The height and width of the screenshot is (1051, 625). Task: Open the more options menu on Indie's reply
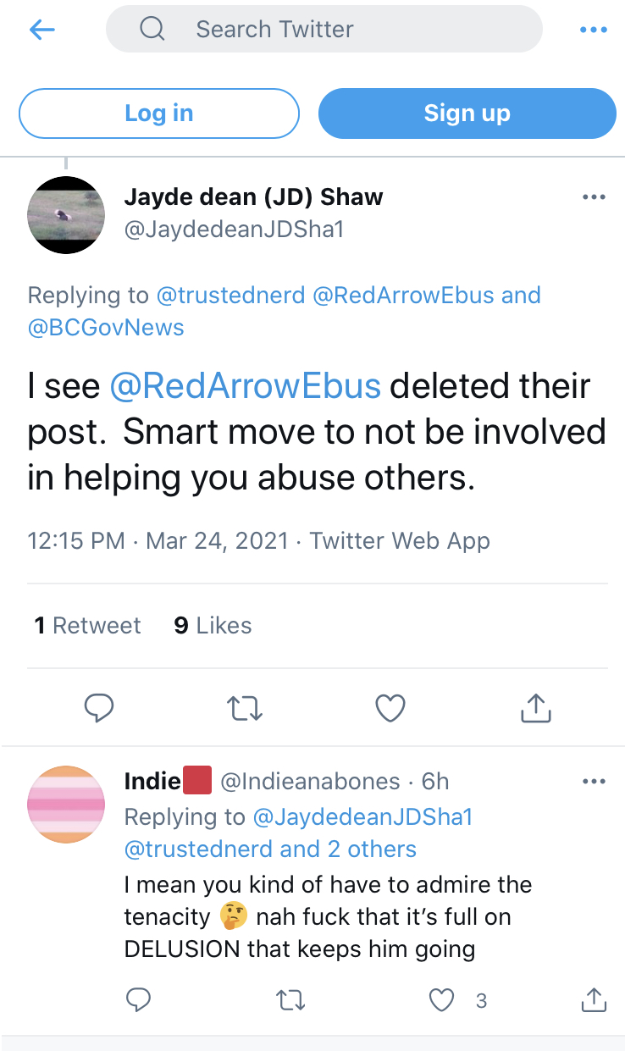click(594, 782)
